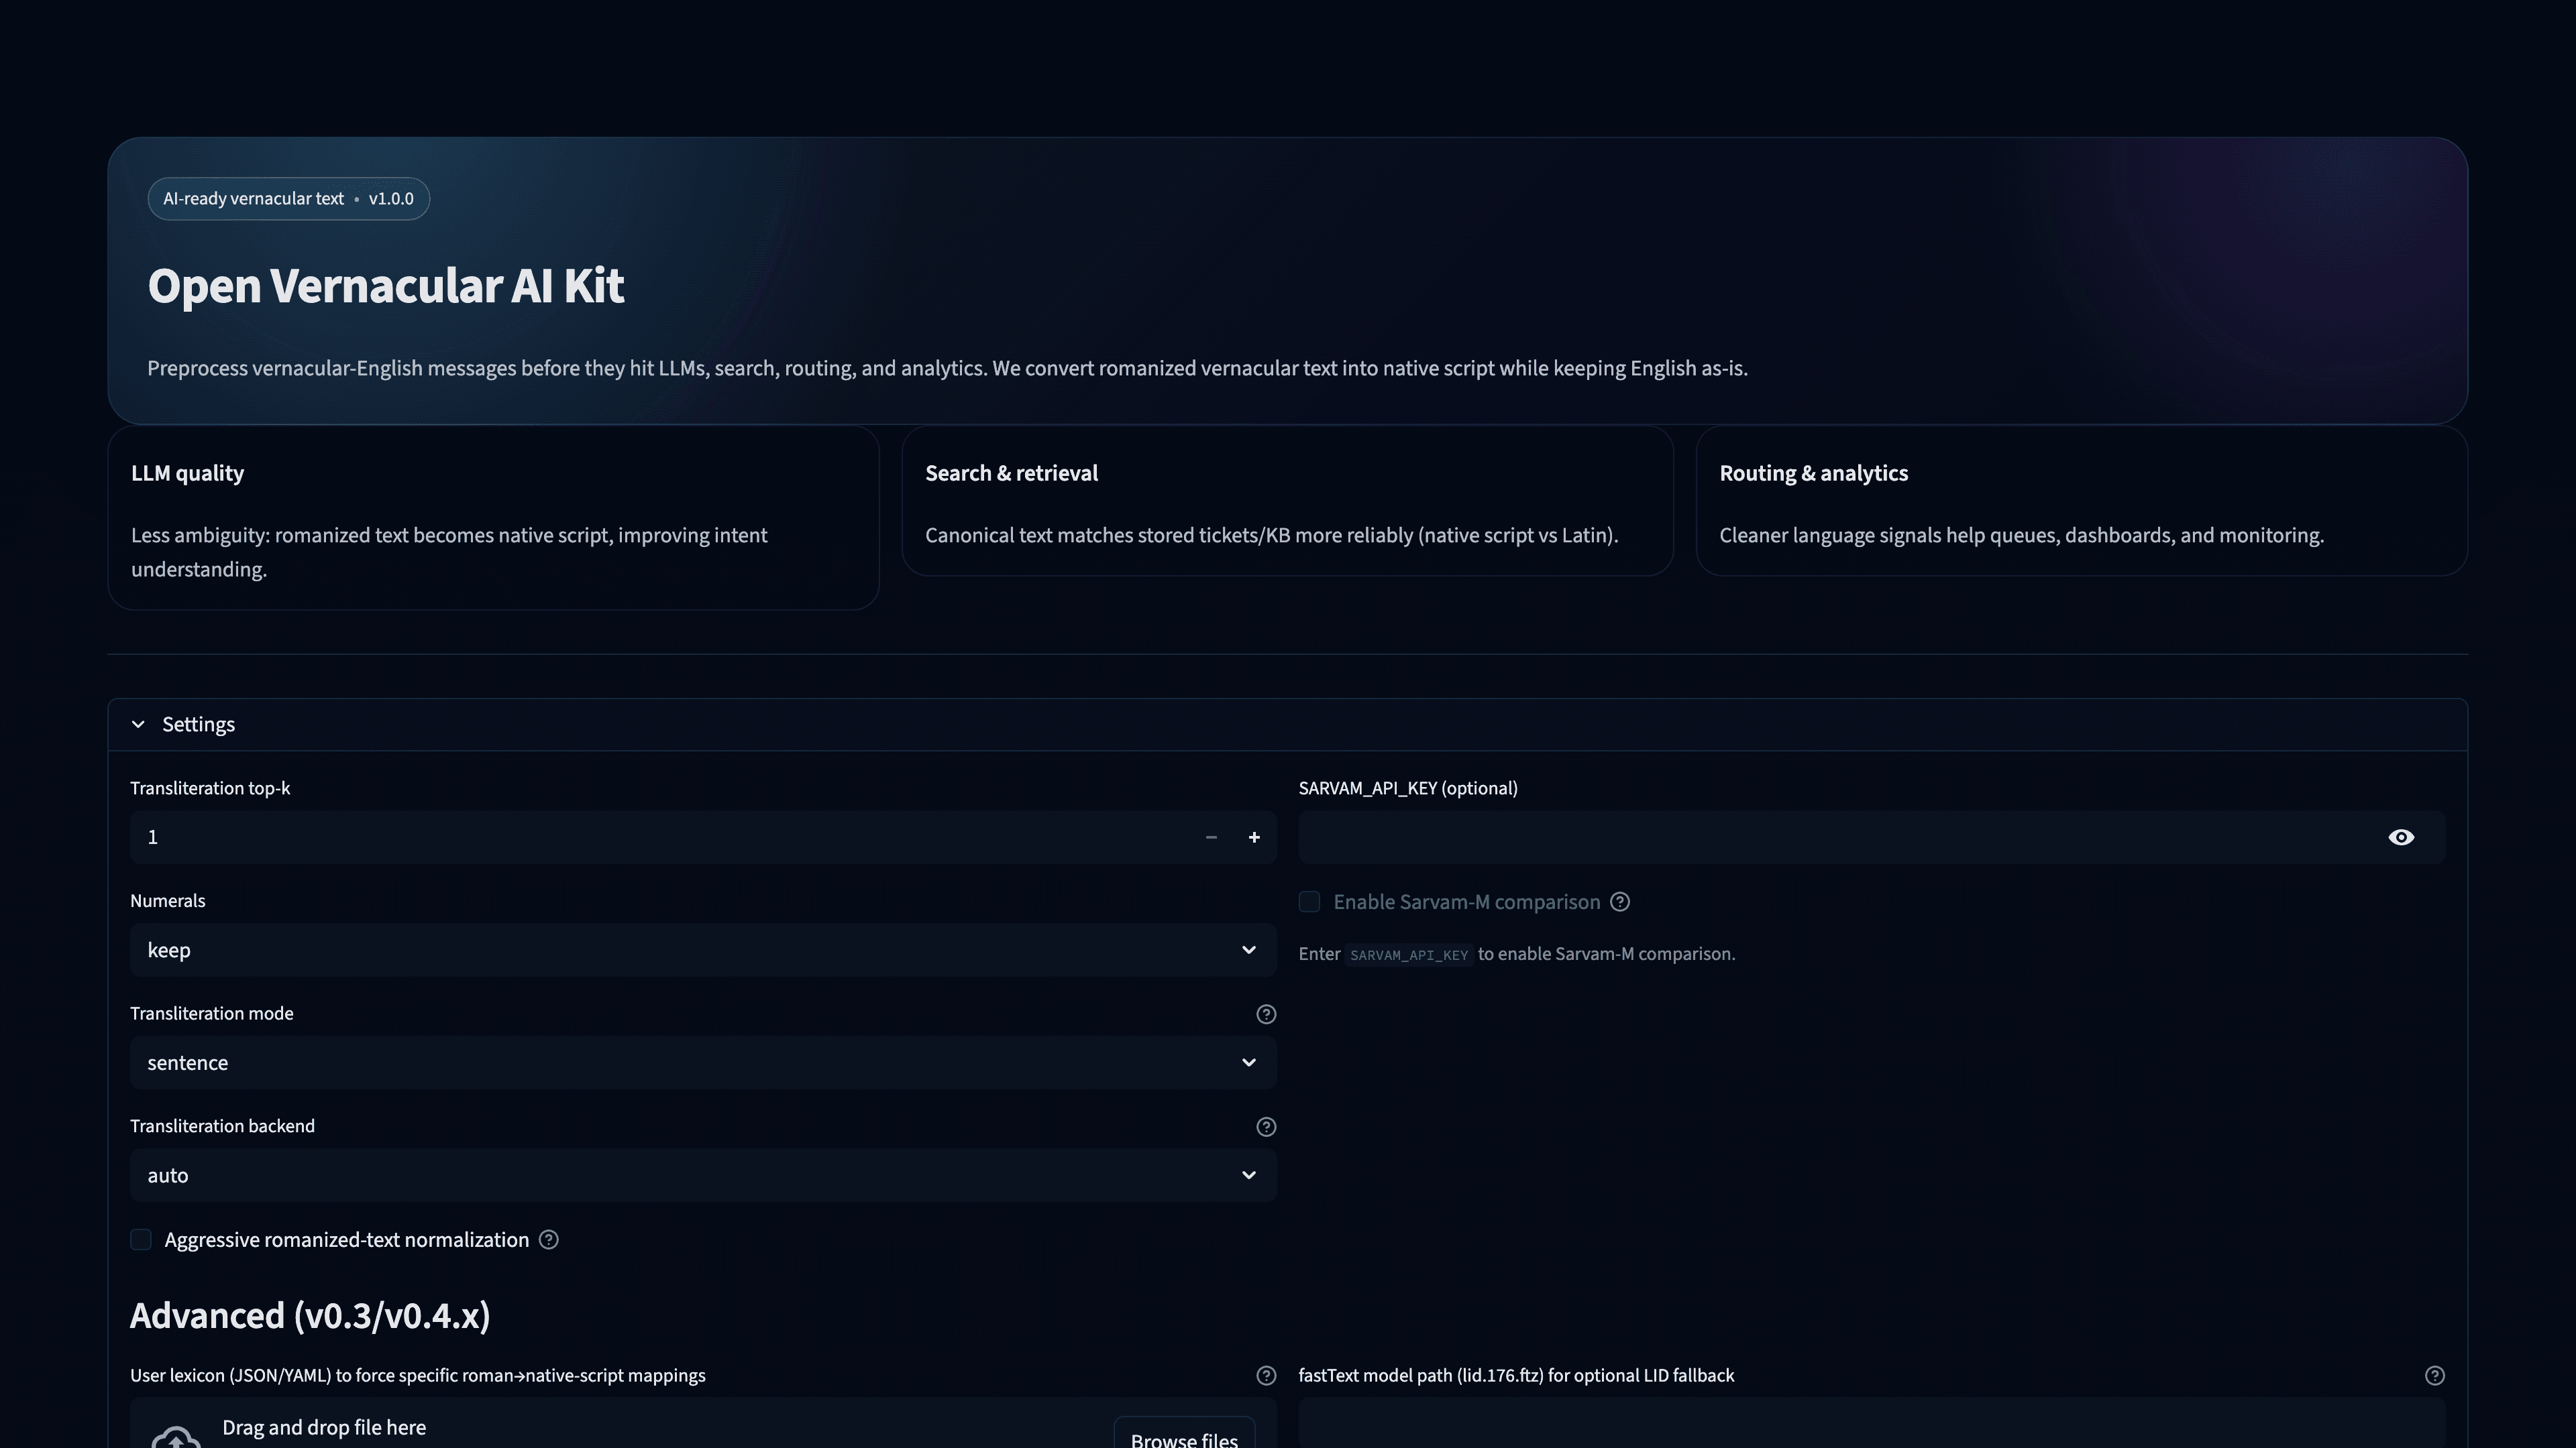Image resolution: width=2576 pixels, height=1448 pixels.
Task: Increase Transliteration top-k with the plus control
Action: [x=1254, y=837]
